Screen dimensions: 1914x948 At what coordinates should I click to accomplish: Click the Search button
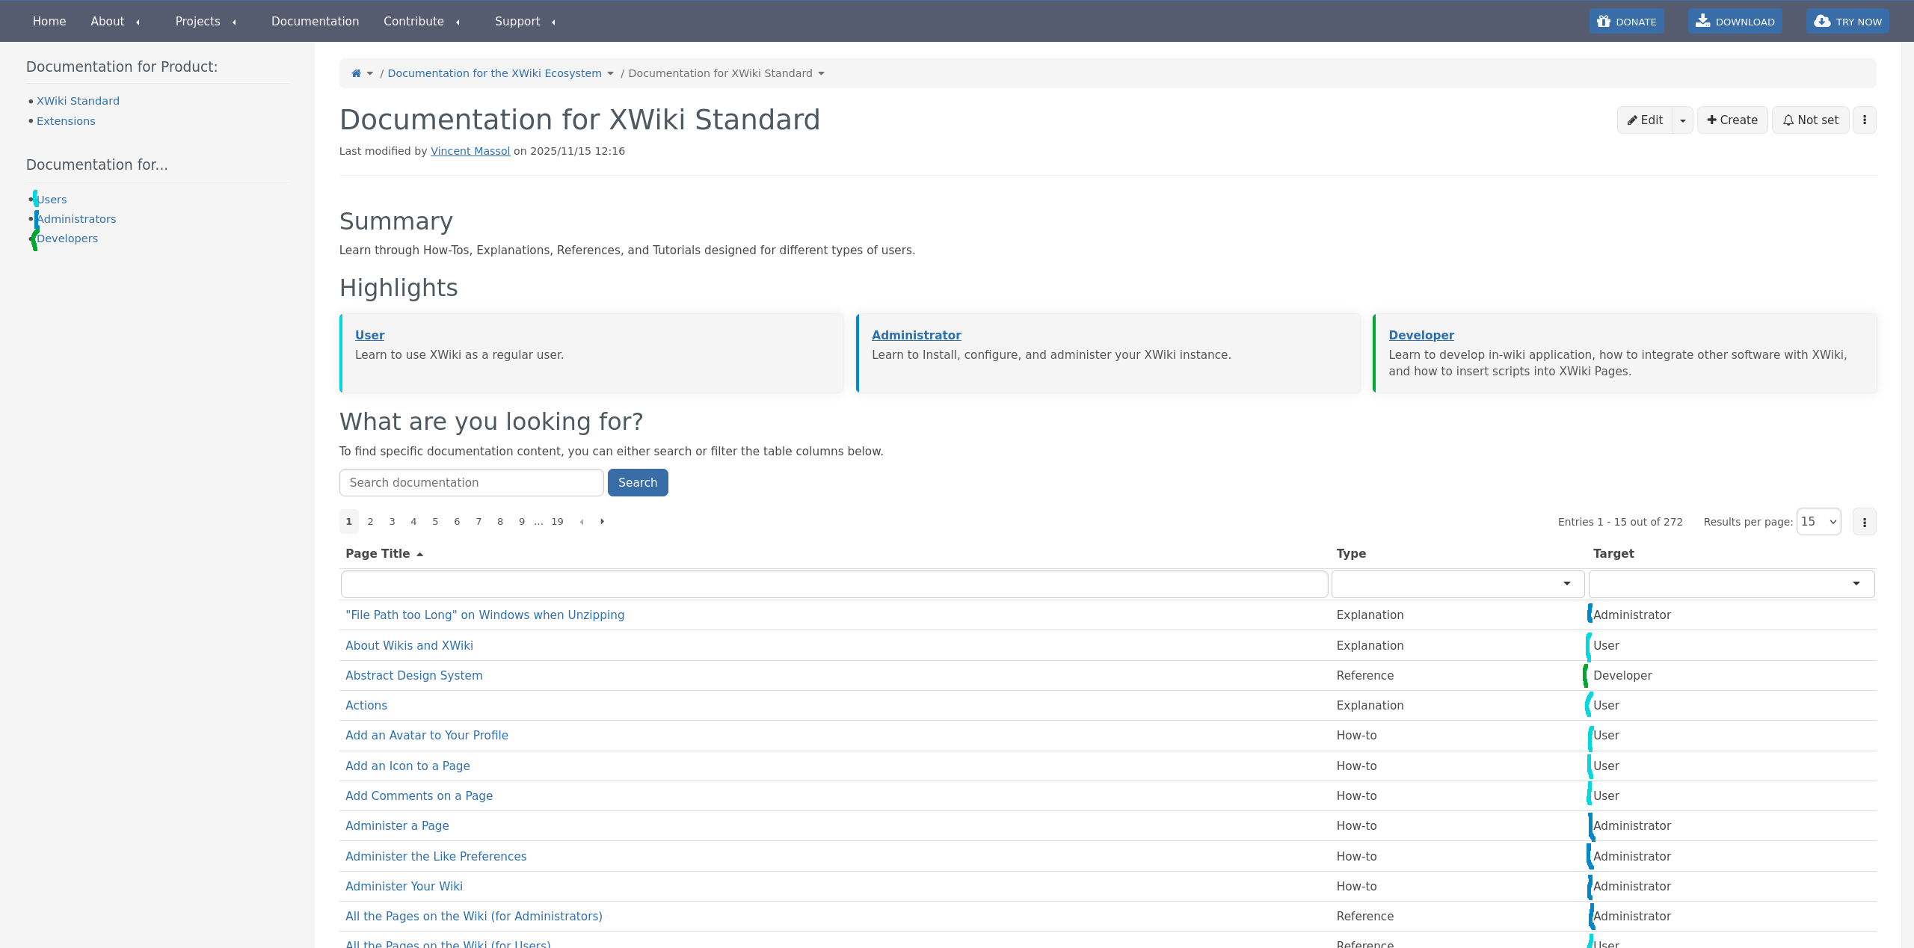[637, 483]
